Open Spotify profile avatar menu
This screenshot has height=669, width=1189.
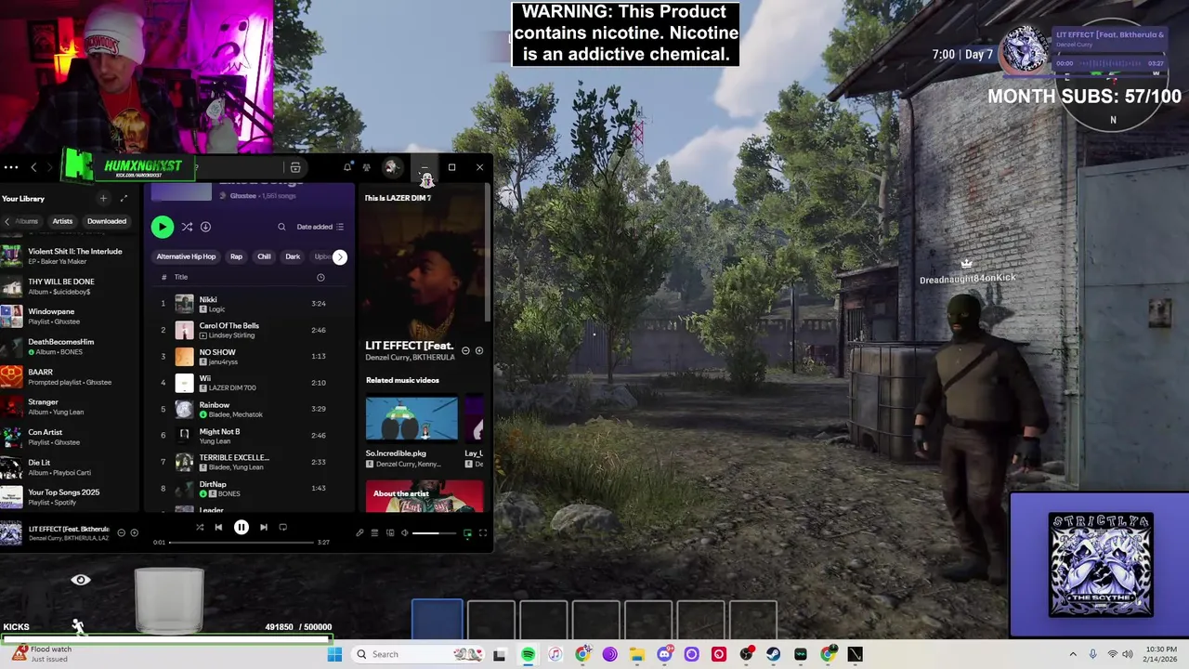coord(391,167)
